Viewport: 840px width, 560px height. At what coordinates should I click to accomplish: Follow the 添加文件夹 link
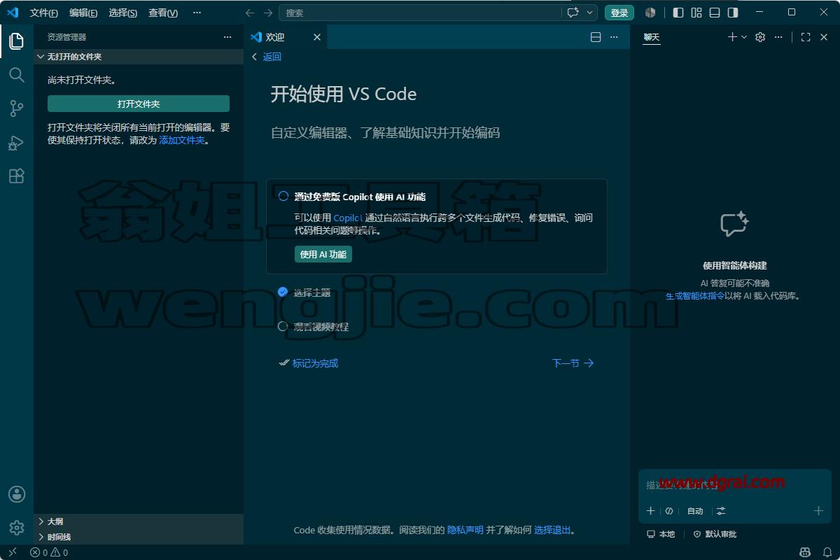coord(182,140)
